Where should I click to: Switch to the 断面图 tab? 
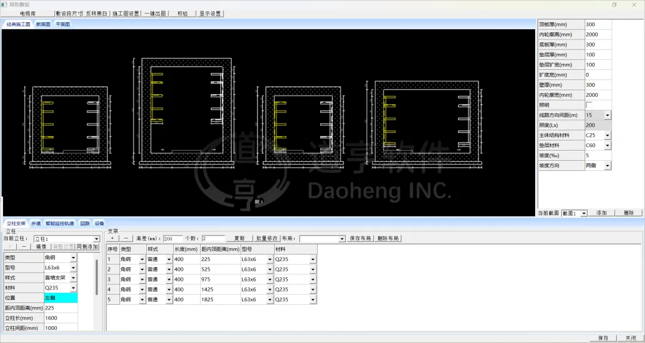pos(43,24)
